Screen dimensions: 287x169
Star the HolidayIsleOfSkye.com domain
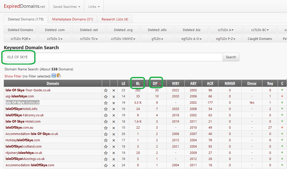[105, 140]
